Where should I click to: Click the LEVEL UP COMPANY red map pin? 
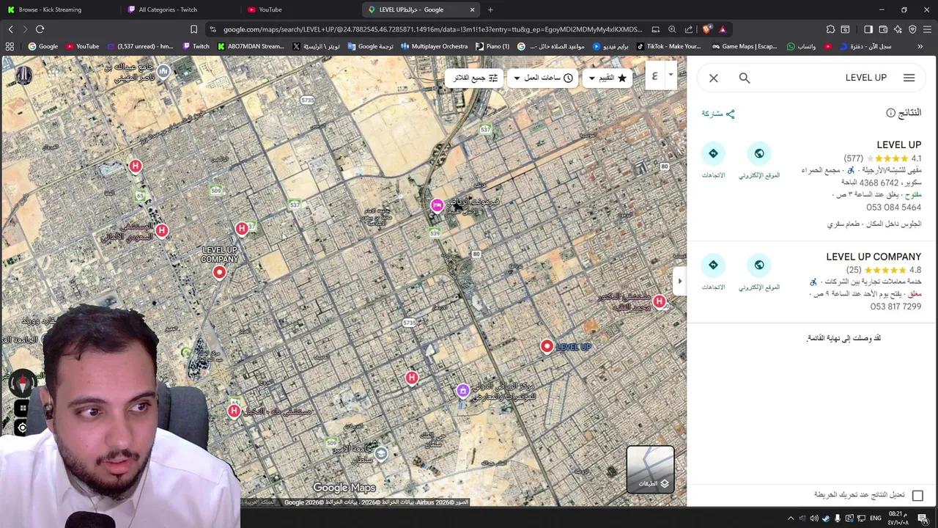(x=219, y=273)
